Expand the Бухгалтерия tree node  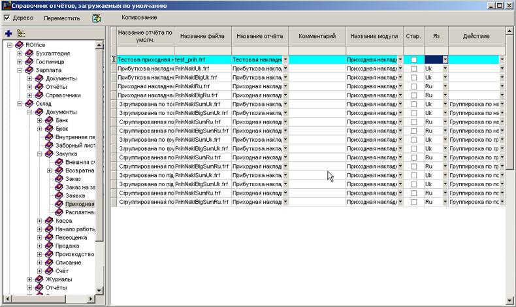click(20, 54)
